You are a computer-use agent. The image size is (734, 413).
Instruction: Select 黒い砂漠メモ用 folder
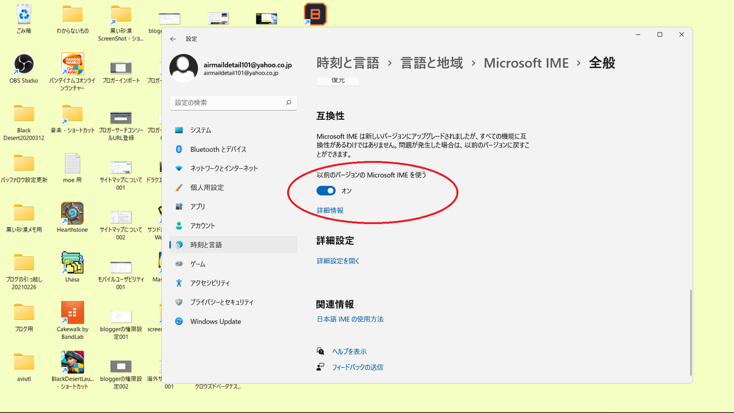24,217
